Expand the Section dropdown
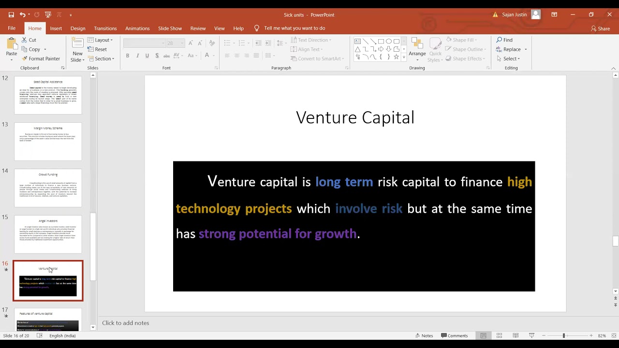 pyautogui.click(x=101, y=58)
